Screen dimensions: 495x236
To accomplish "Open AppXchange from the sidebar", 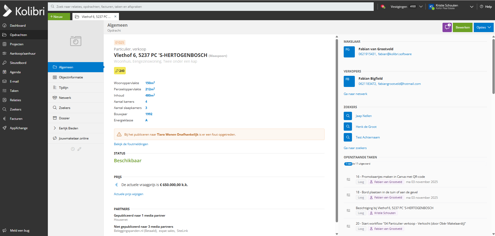I will 19,128.
